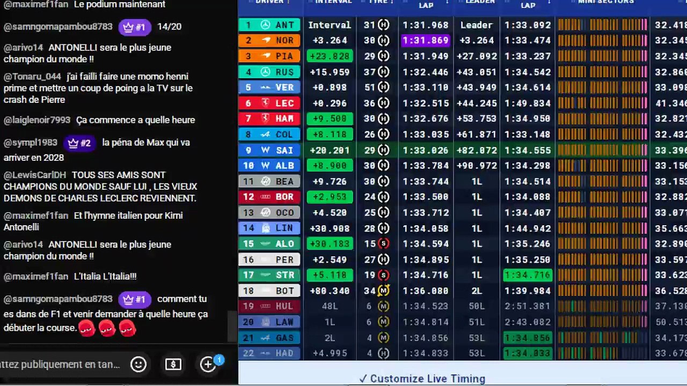Click the chat message 'Ça commence a quelle heure'

click(x=135, y=120)
